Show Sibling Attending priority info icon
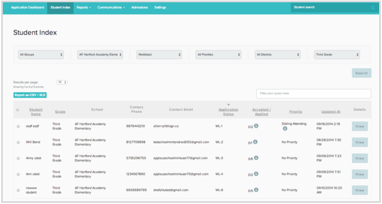Screen dimensions: 382x204 coord(285,129)
